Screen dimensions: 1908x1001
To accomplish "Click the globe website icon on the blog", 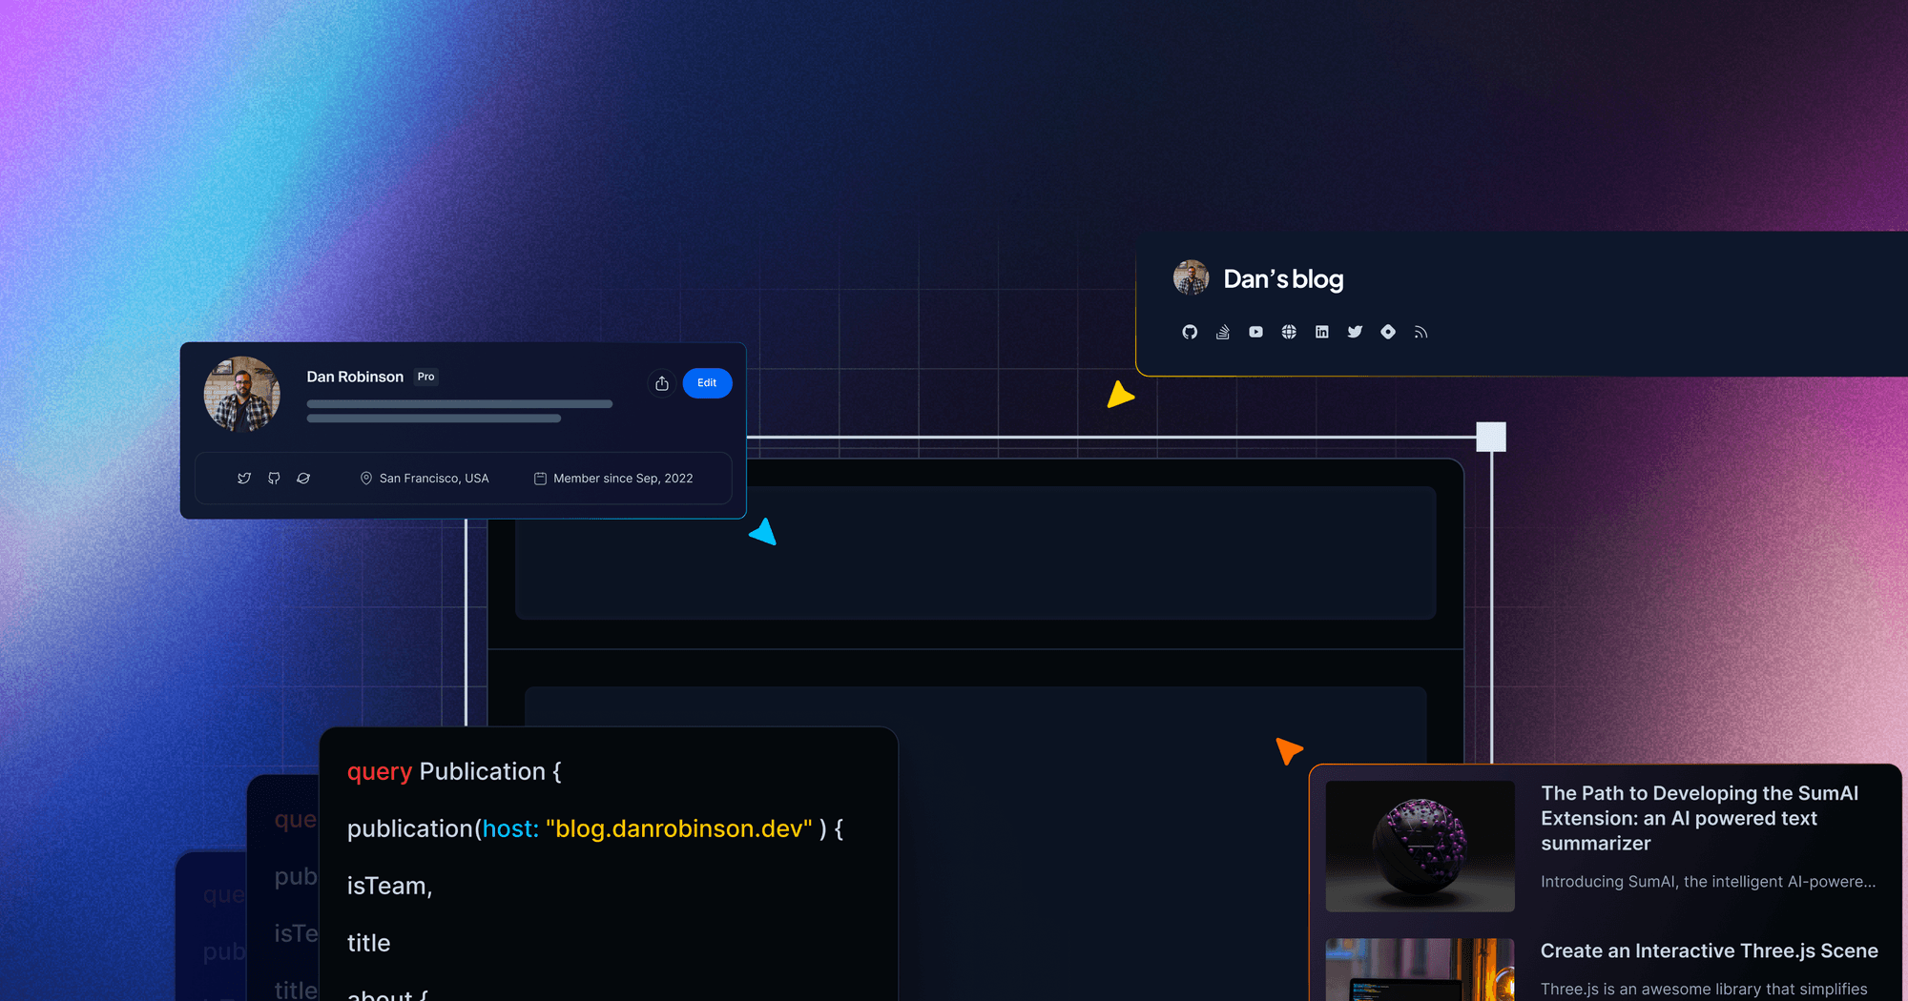I will pos(1289,332).
